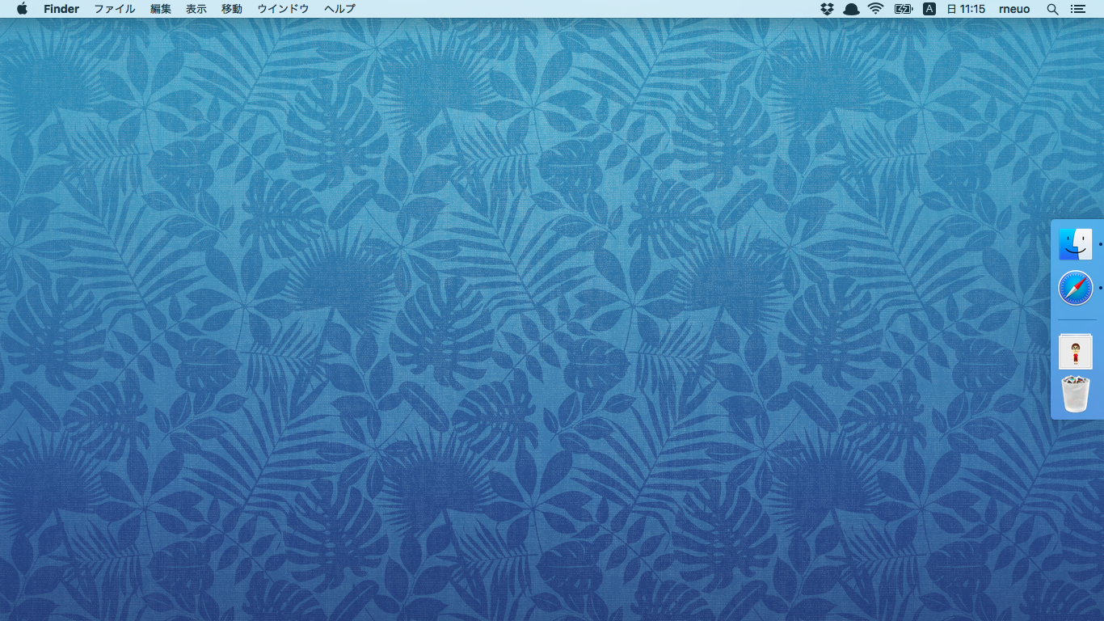The height and width of the screenshot is (621, 1104).
Task: Click the Dropbox menu bar icon
Action: pyautogui.click(x=827, y=9)
